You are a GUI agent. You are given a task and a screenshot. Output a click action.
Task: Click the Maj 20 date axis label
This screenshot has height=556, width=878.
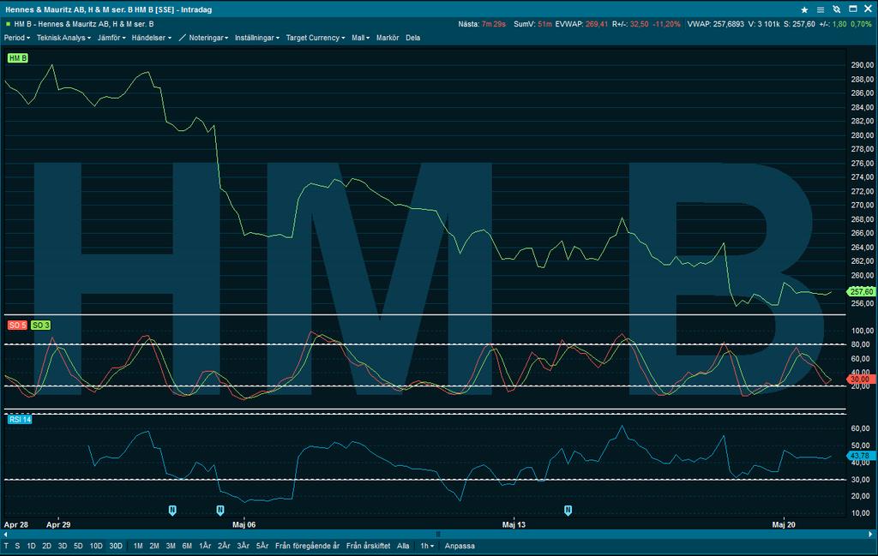[784, 524]
